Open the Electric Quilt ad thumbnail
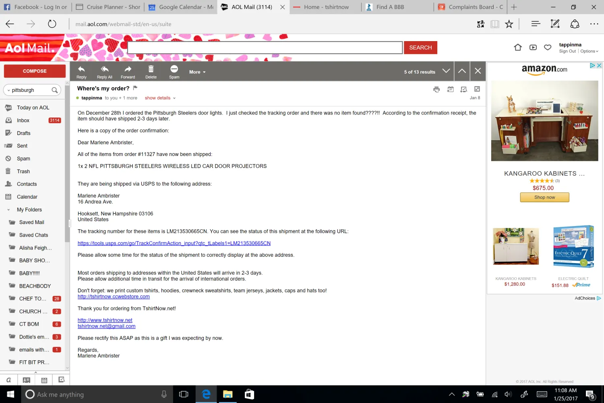Screen dimensions: 604x403 point(573,246)
